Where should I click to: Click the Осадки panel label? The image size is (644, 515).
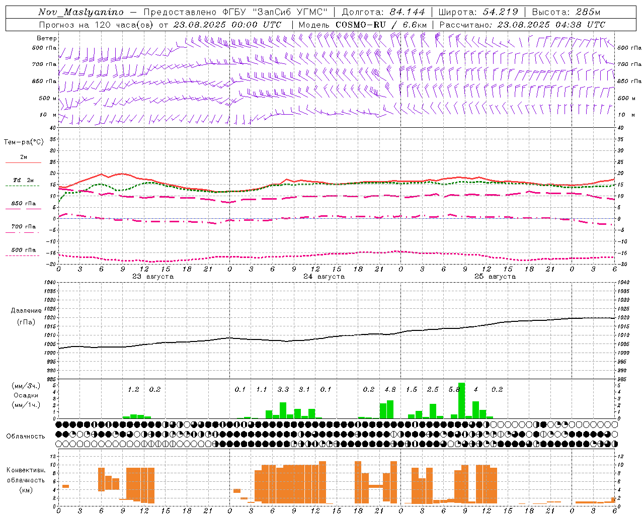[x=26, y=395]
